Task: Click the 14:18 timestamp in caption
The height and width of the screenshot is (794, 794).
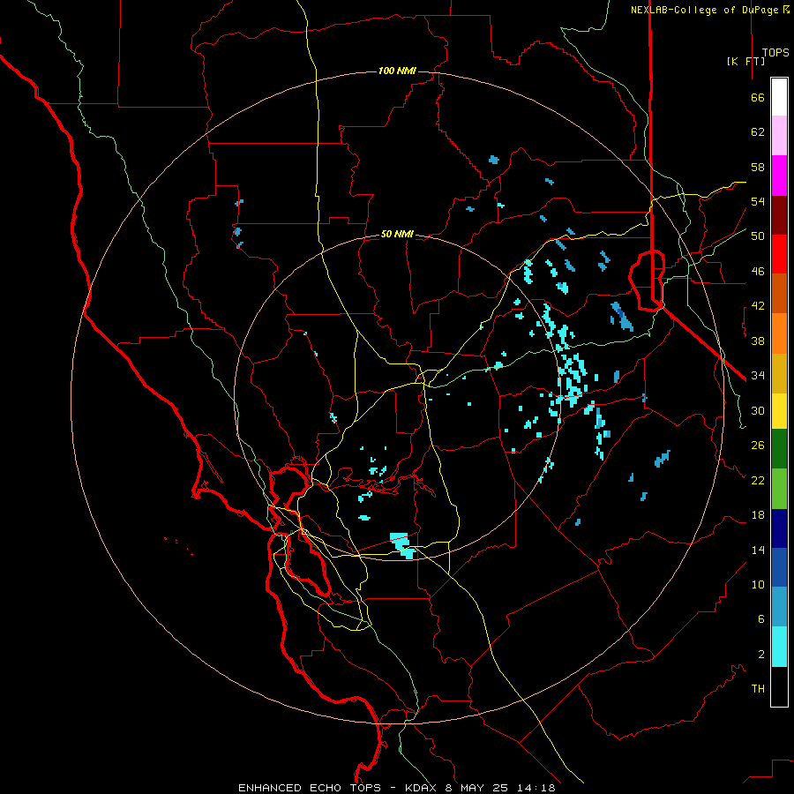Action: [536, 788]
